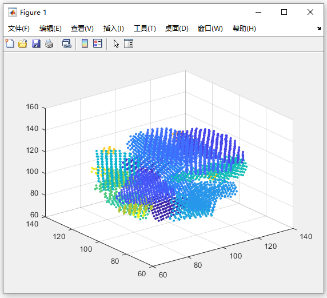Click the Link Plot toolbar icon

[67, 43]
